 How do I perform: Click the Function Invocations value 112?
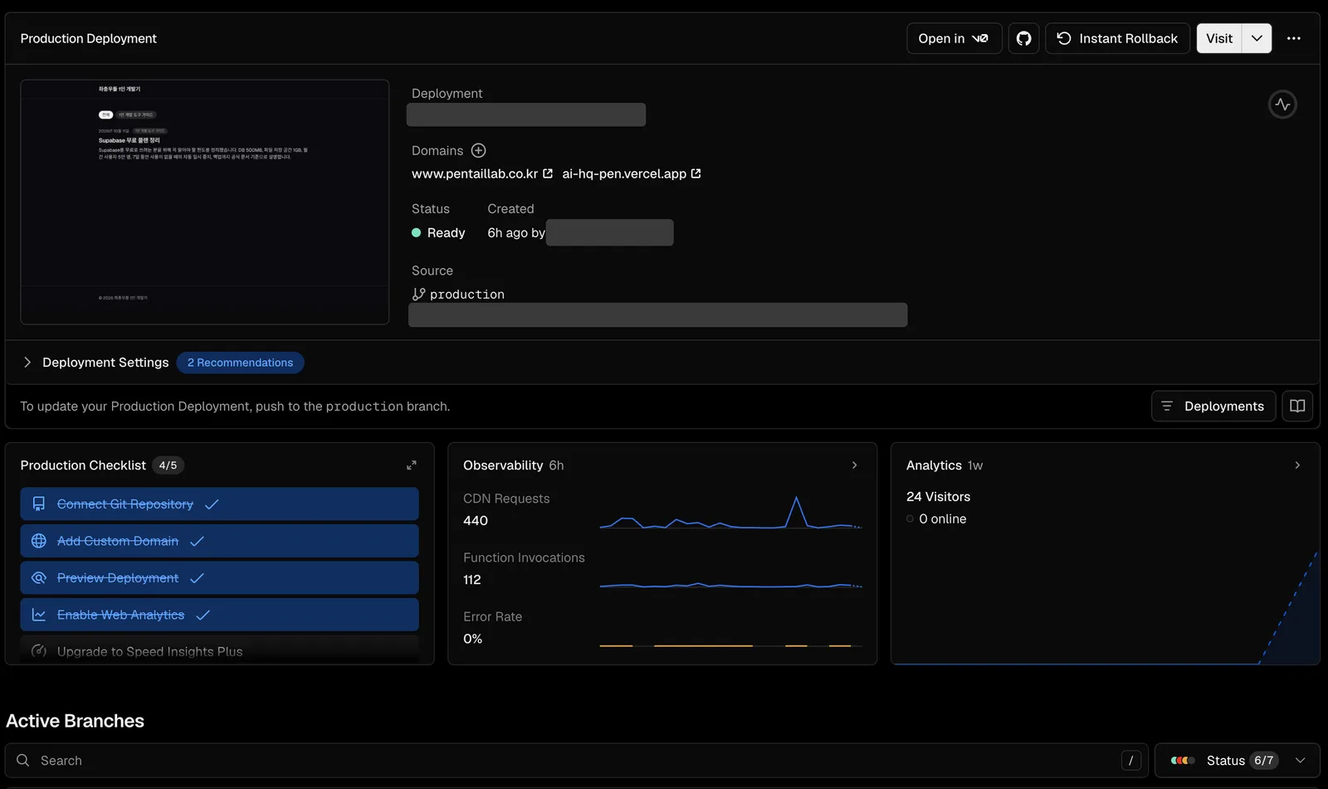(x=472, y=580)
